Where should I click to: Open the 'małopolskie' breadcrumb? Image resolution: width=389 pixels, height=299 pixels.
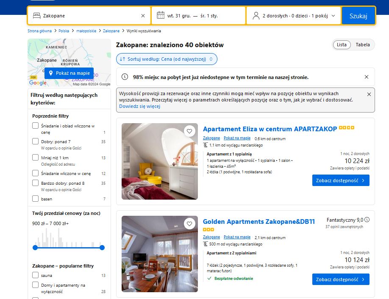click(x=86, y=31)
